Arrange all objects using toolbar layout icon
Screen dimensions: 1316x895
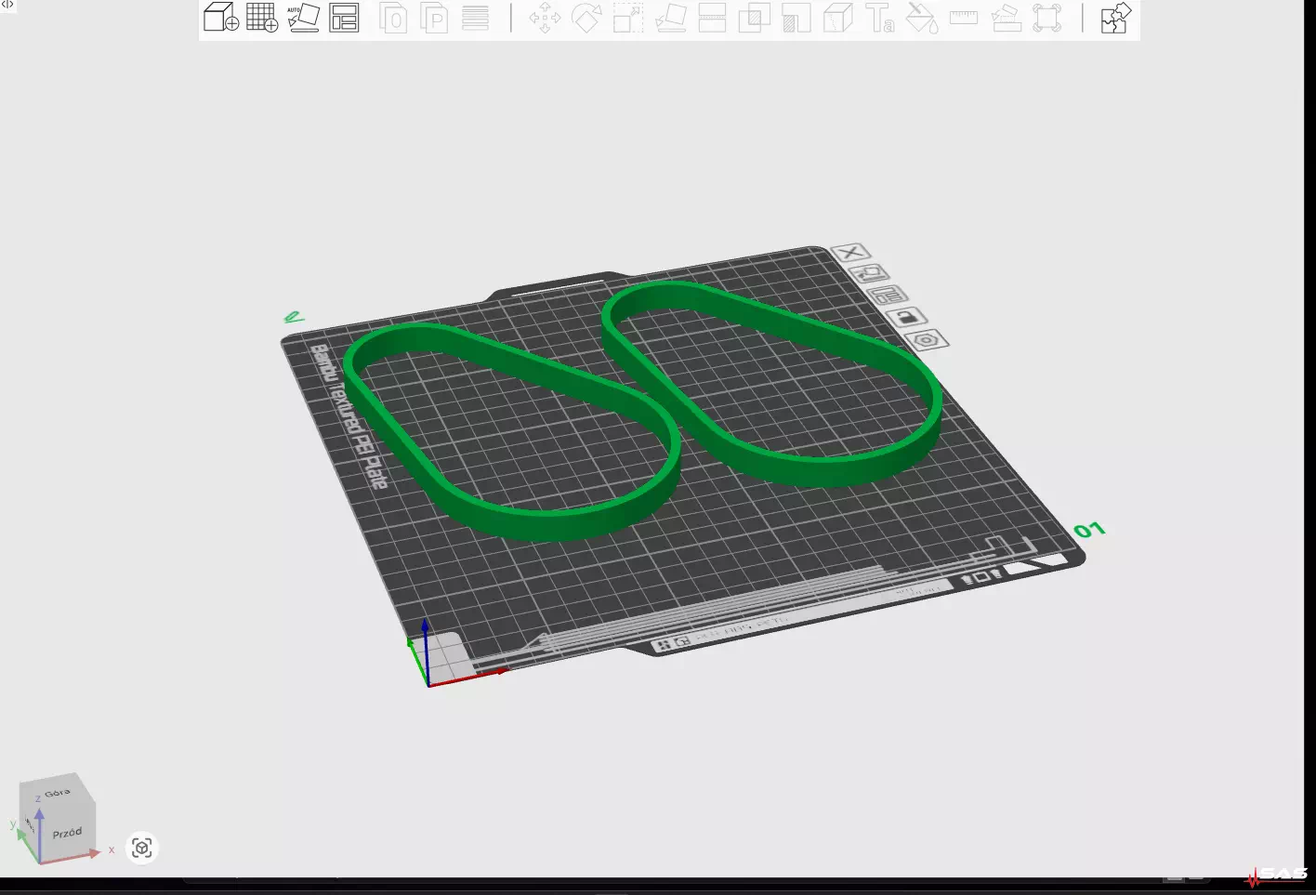pos(344,18)
